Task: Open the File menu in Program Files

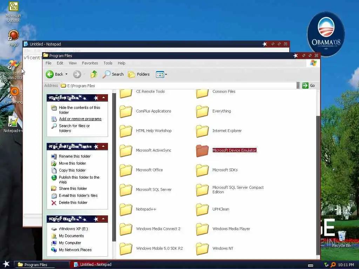Action: tap(48, 63)
